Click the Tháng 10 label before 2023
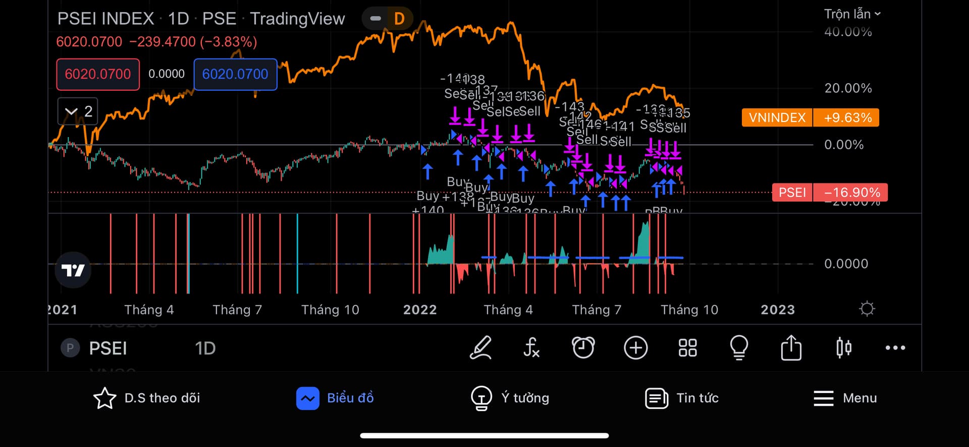969x447 pixels. 689,309
